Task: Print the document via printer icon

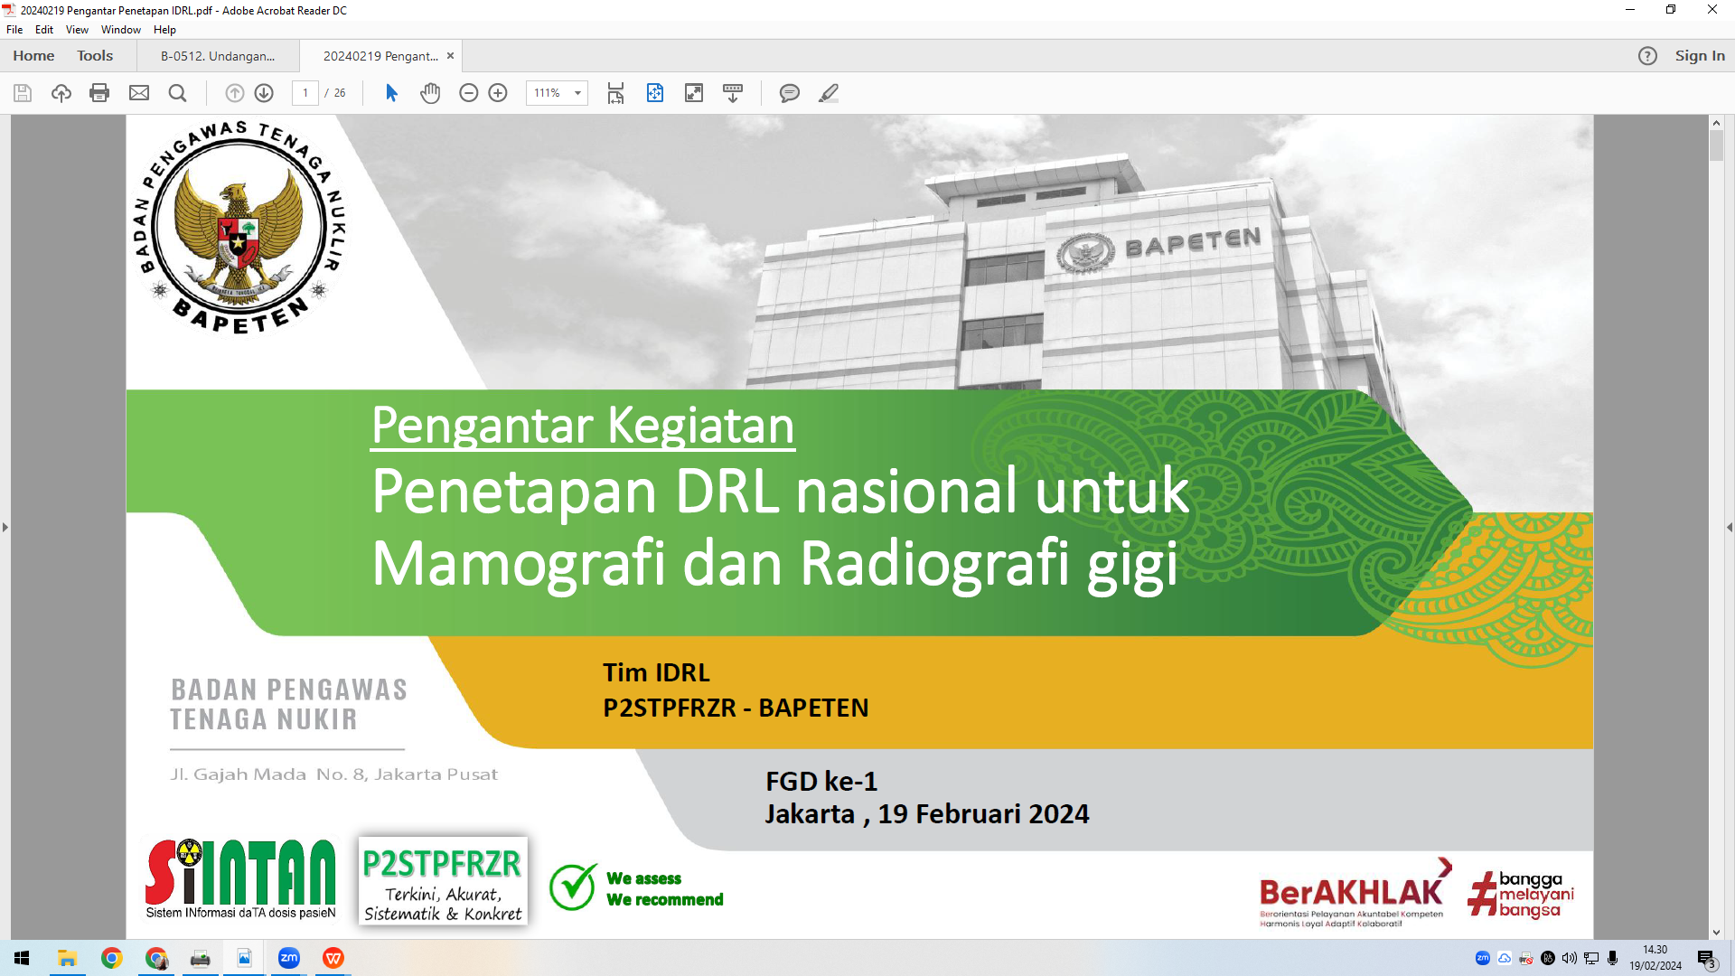Action: pos(99,93)
